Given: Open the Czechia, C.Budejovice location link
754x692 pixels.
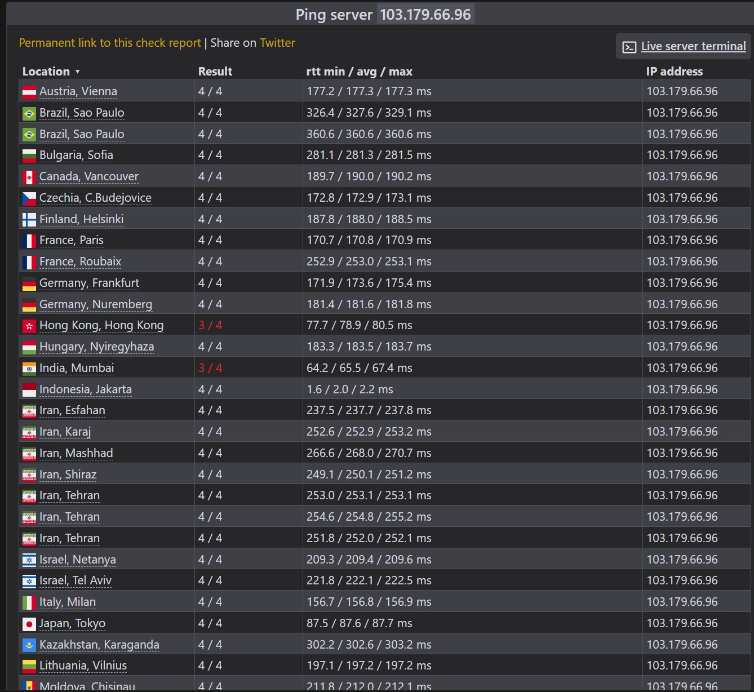Looking at the screenshot, I should point(95,198).
